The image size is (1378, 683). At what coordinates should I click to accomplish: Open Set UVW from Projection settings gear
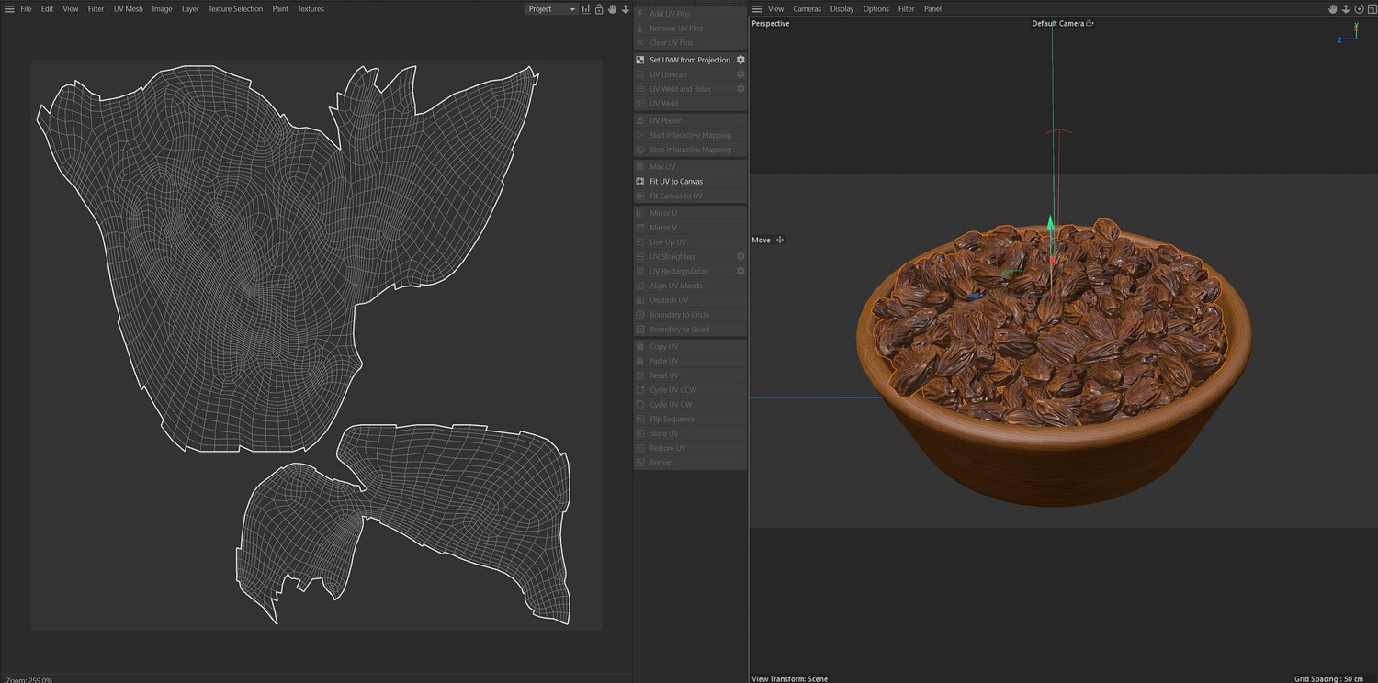point(740,60)
